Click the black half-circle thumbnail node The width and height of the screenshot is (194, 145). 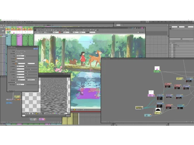pyautogui.click(x=158, y=110)
